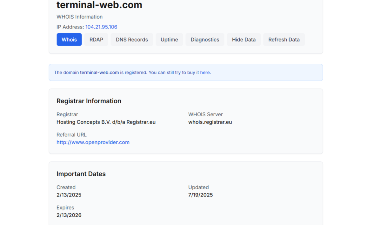Screen dimensions: 373x225
Task: Visit the openprovider.com referral URL
Action: click(93, 142)
